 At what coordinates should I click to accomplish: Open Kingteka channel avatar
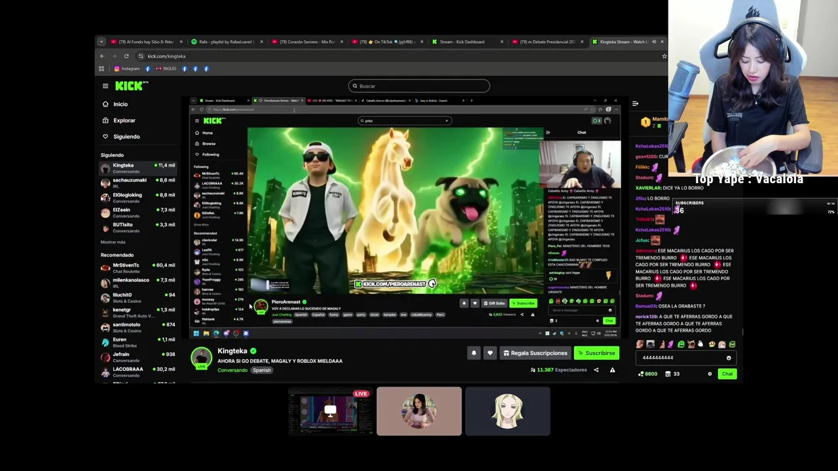click(x=202, y=358)
